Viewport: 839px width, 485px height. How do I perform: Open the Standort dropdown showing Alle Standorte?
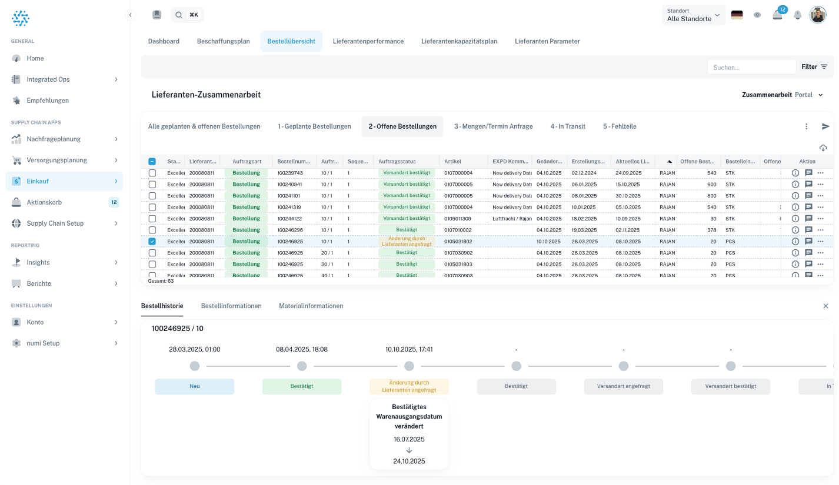[693, 15]
